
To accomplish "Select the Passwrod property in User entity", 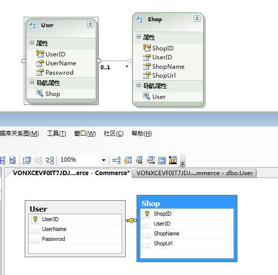I will point(59,72).
